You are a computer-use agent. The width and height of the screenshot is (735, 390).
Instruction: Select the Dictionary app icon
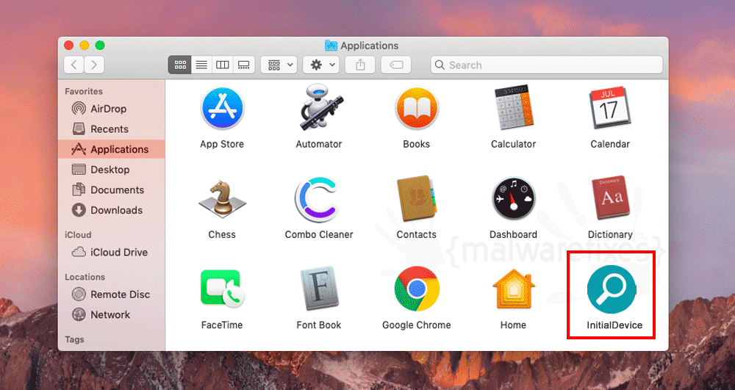(x=610, y=198)
